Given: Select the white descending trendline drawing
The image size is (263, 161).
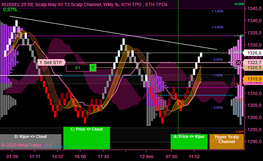Looking at the screenshot, I should coord(113,33).
